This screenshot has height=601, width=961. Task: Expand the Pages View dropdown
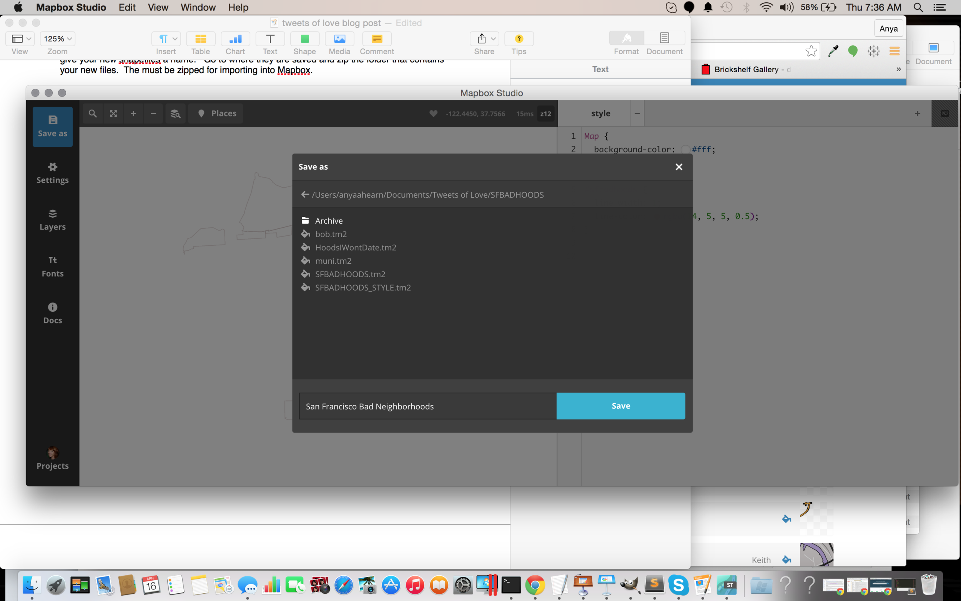20,39
